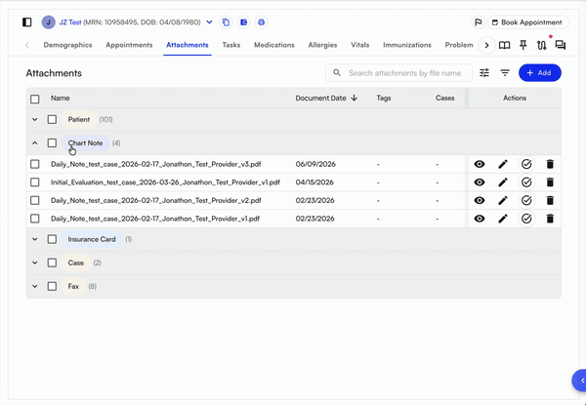
Task: Check the select-all header checkbox
Action: [35, 99]
